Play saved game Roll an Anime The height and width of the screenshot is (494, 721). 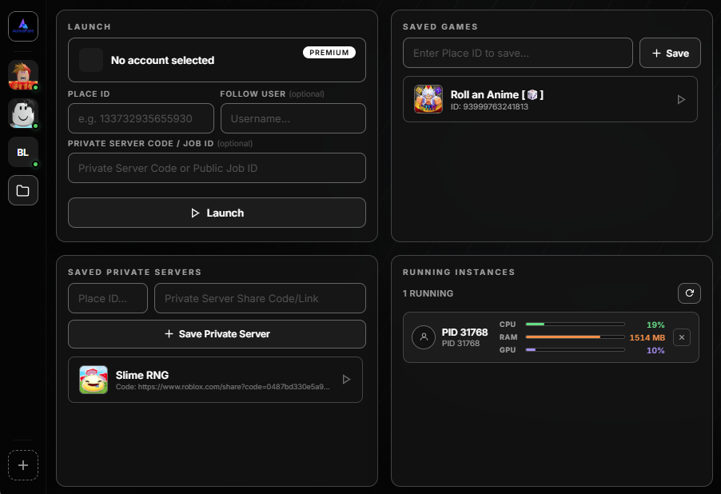point(681,99)
